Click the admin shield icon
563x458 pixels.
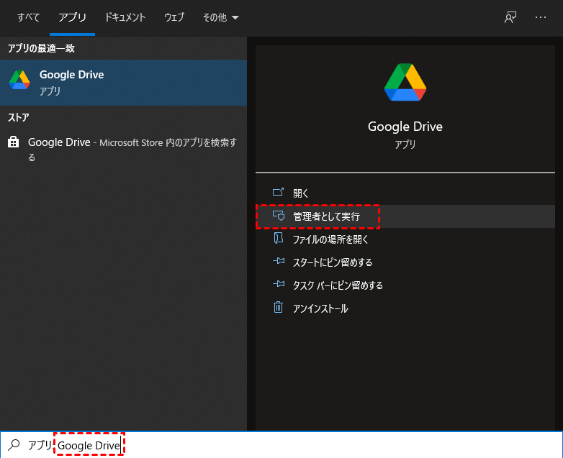(279, 216)
